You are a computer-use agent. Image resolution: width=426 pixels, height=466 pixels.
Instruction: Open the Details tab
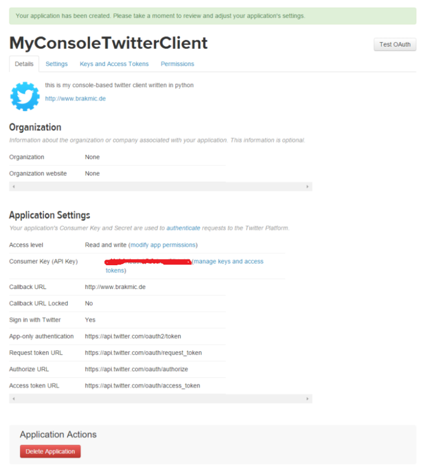[x=24, y=64]
